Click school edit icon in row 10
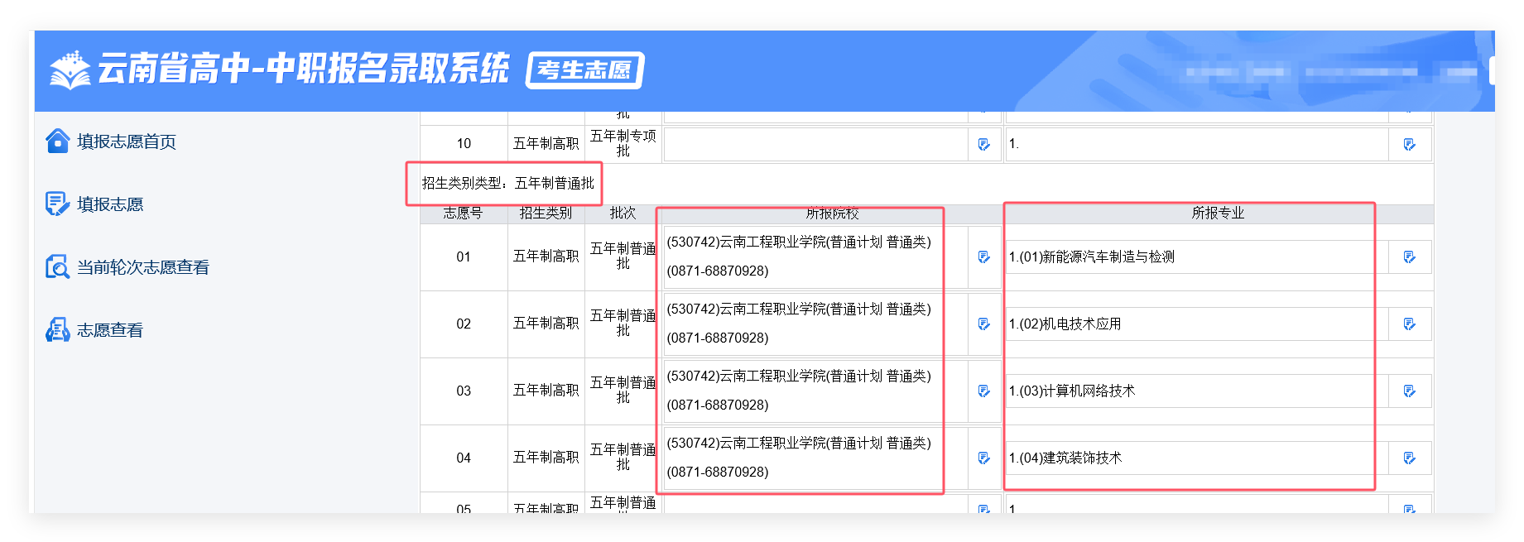Screen dimensions: 1524x542 (983, 144)
